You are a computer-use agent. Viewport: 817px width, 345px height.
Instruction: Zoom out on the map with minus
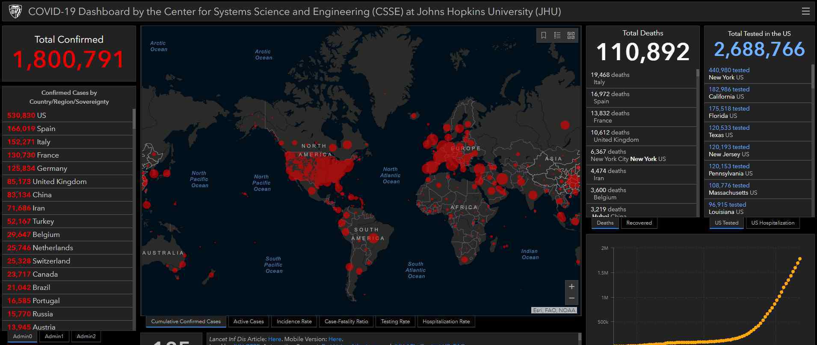571,298
